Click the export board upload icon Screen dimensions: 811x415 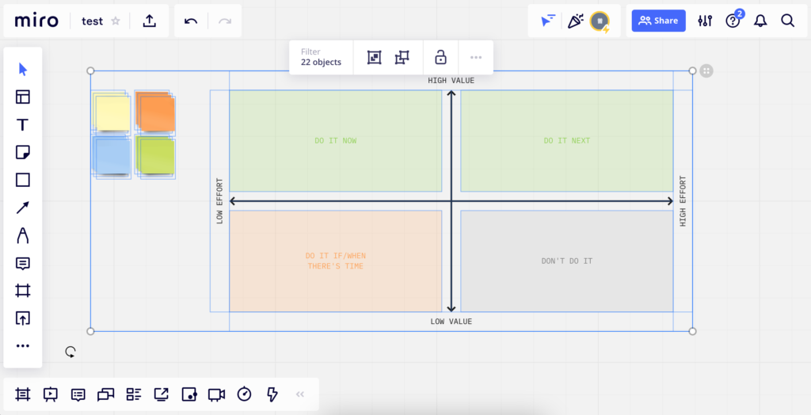[x=150, y=21]
